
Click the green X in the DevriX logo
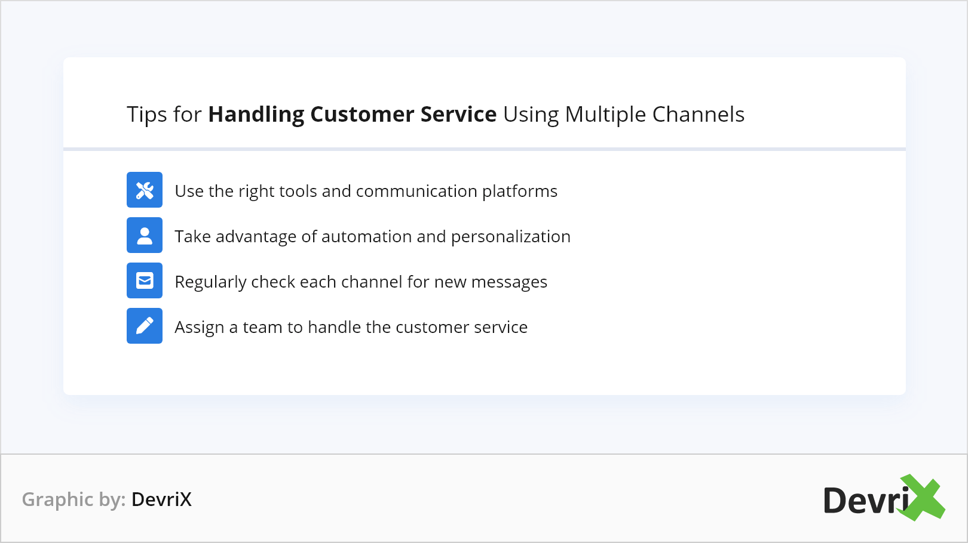pos(923,498)
